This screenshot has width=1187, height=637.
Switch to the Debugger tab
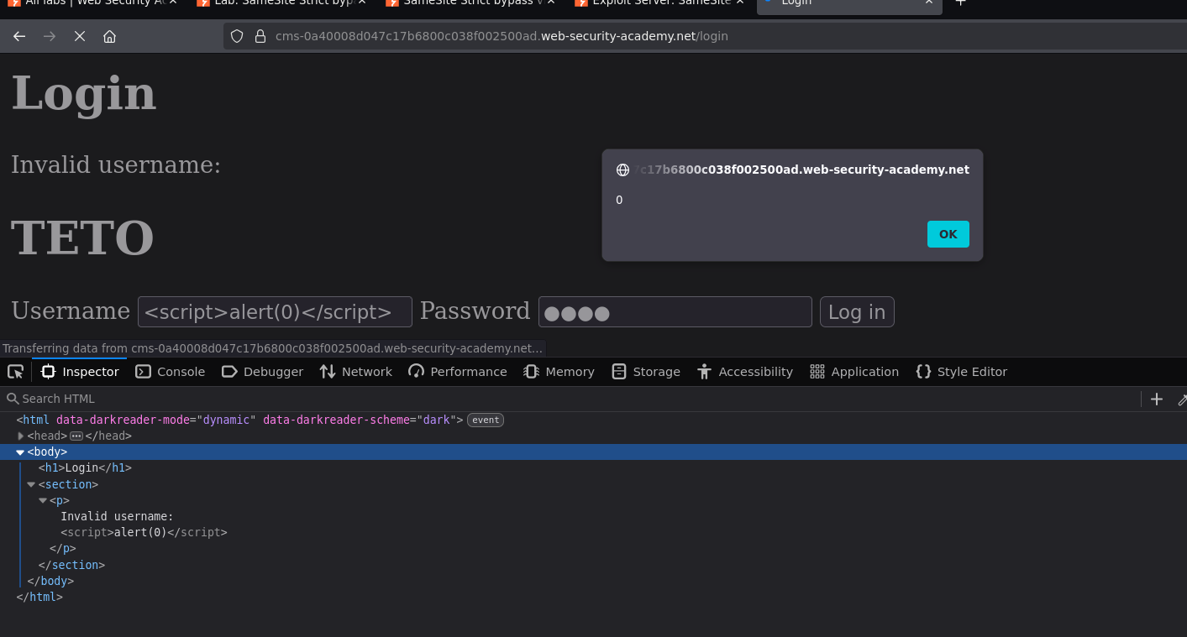coord(262,372)
